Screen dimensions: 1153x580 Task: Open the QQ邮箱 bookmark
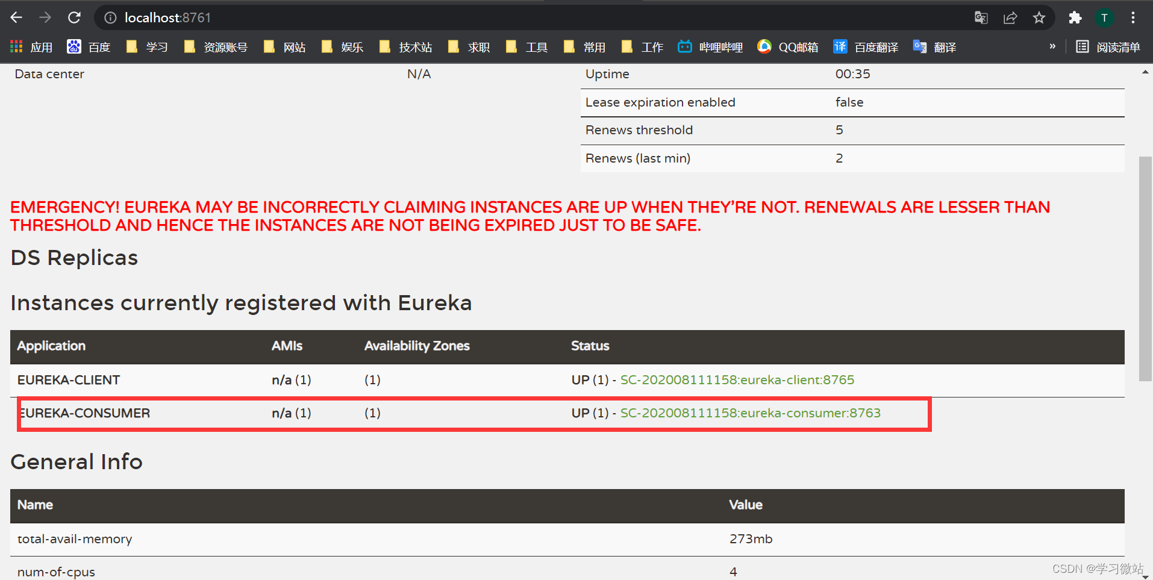pyautogui.click(x=788, y=47)
